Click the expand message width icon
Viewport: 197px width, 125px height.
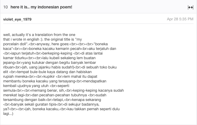click(x=191, y=7)
